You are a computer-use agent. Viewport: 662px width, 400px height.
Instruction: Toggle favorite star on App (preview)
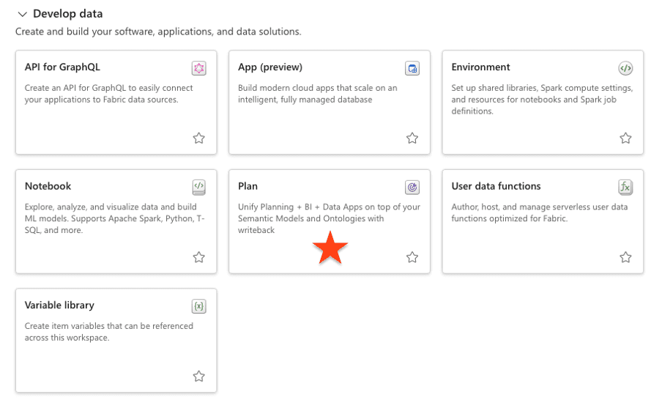click(x=412, y=138)
